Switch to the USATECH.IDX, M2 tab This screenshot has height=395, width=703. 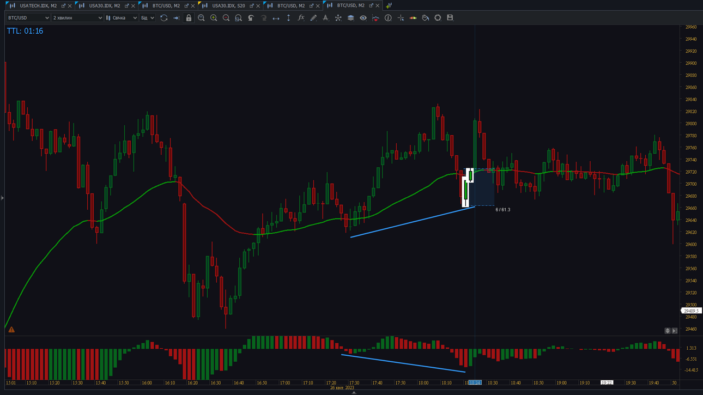tap(38, 5)
